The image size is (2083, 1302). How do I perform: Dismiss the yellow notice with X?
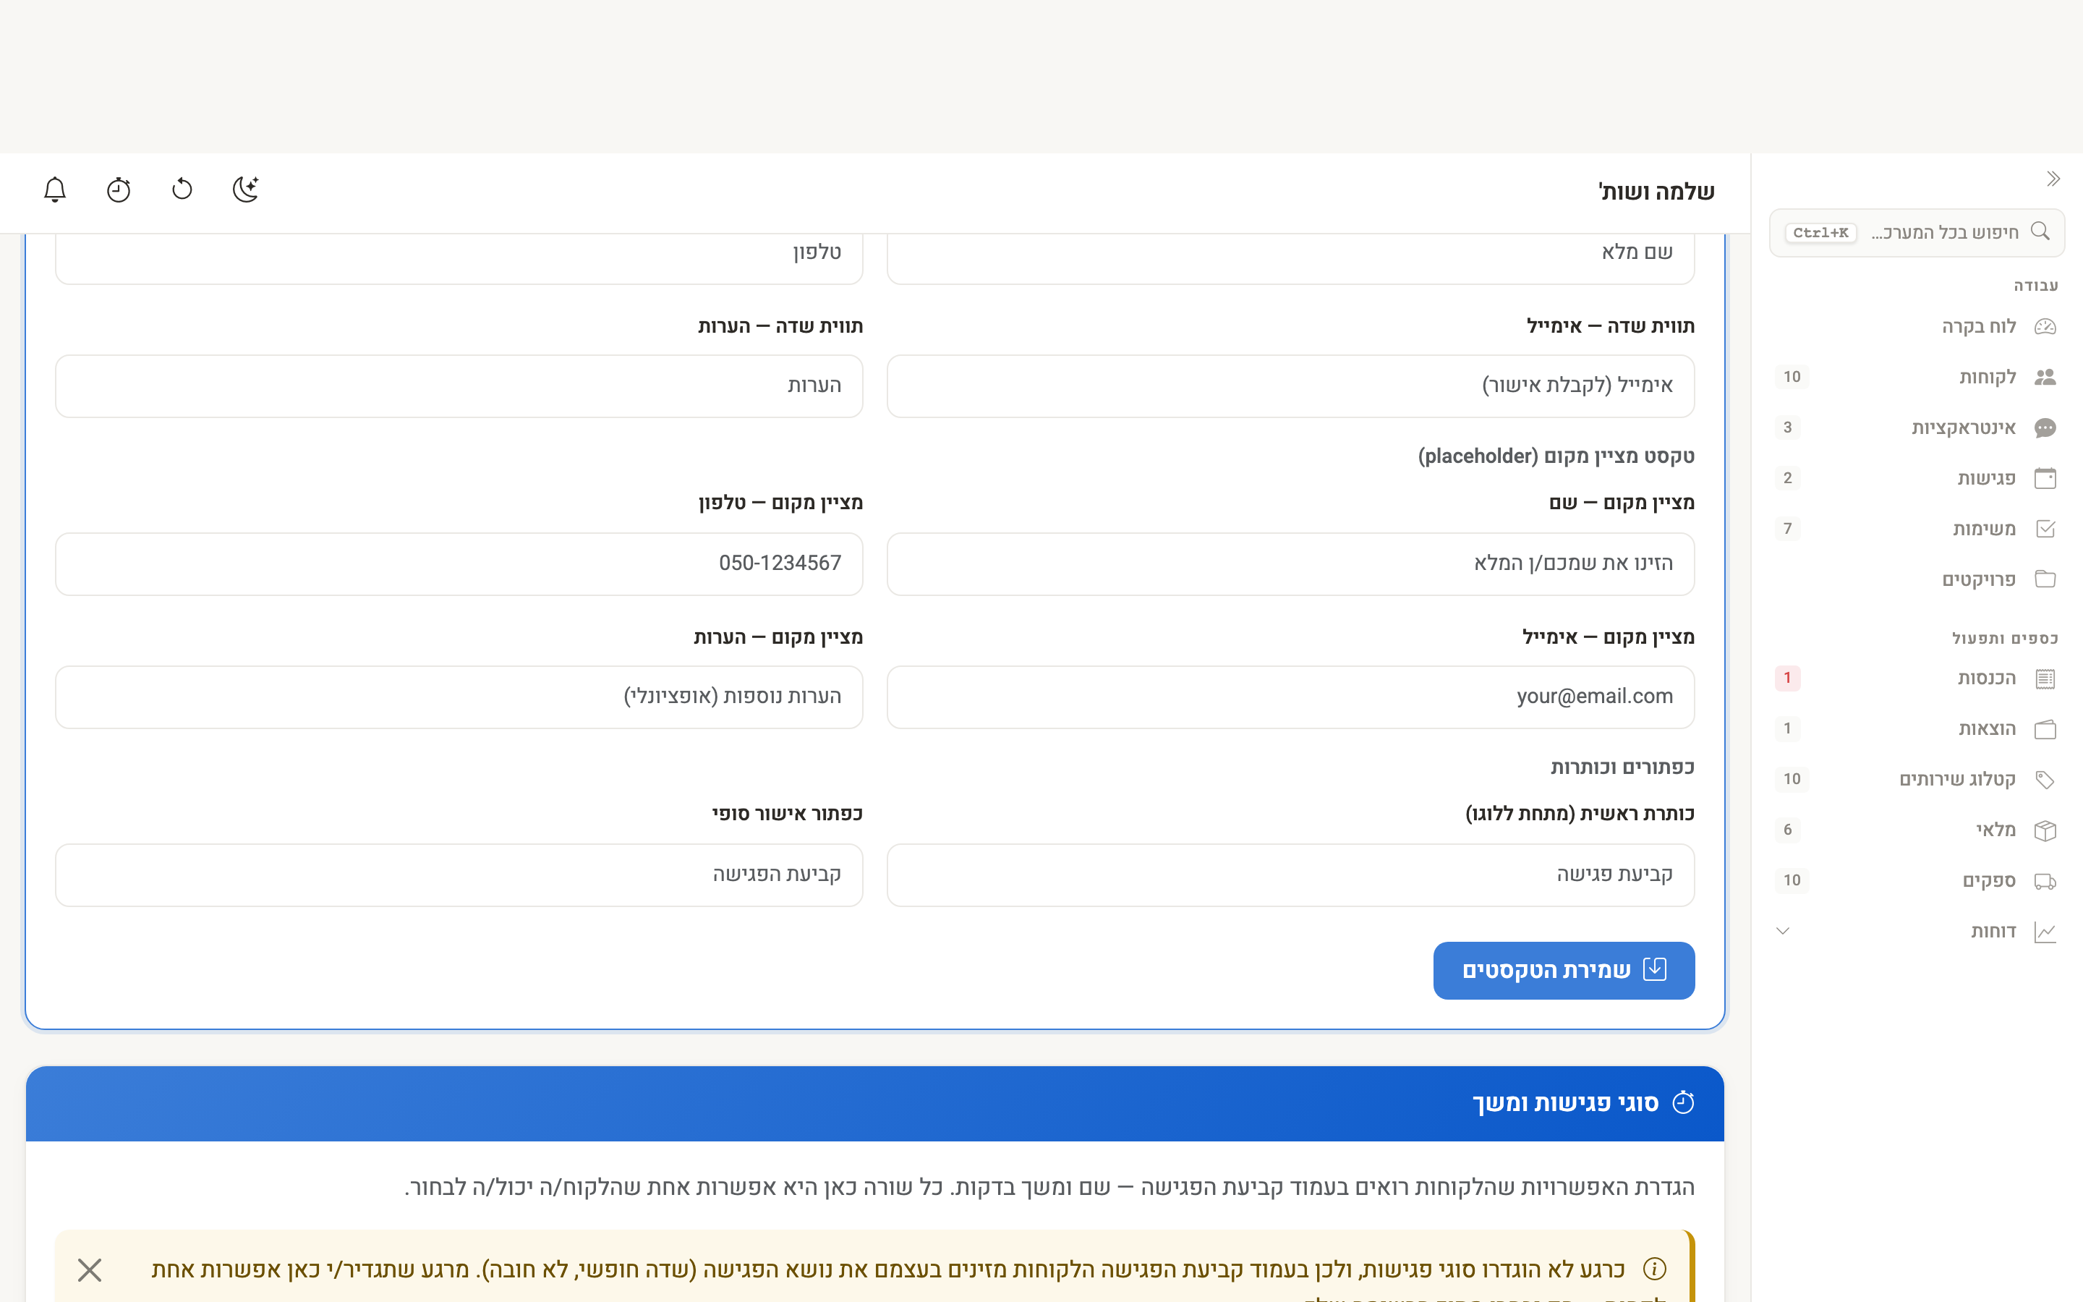click(x=90, y=1269)
